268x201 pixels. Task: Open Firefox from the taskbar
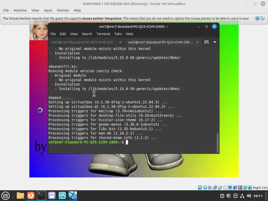pyautogui.click(x=31, y=196)
